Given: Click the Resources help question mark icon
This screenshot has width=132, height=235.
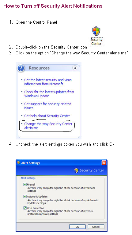Looking at the screenshot, I should 21,68.
